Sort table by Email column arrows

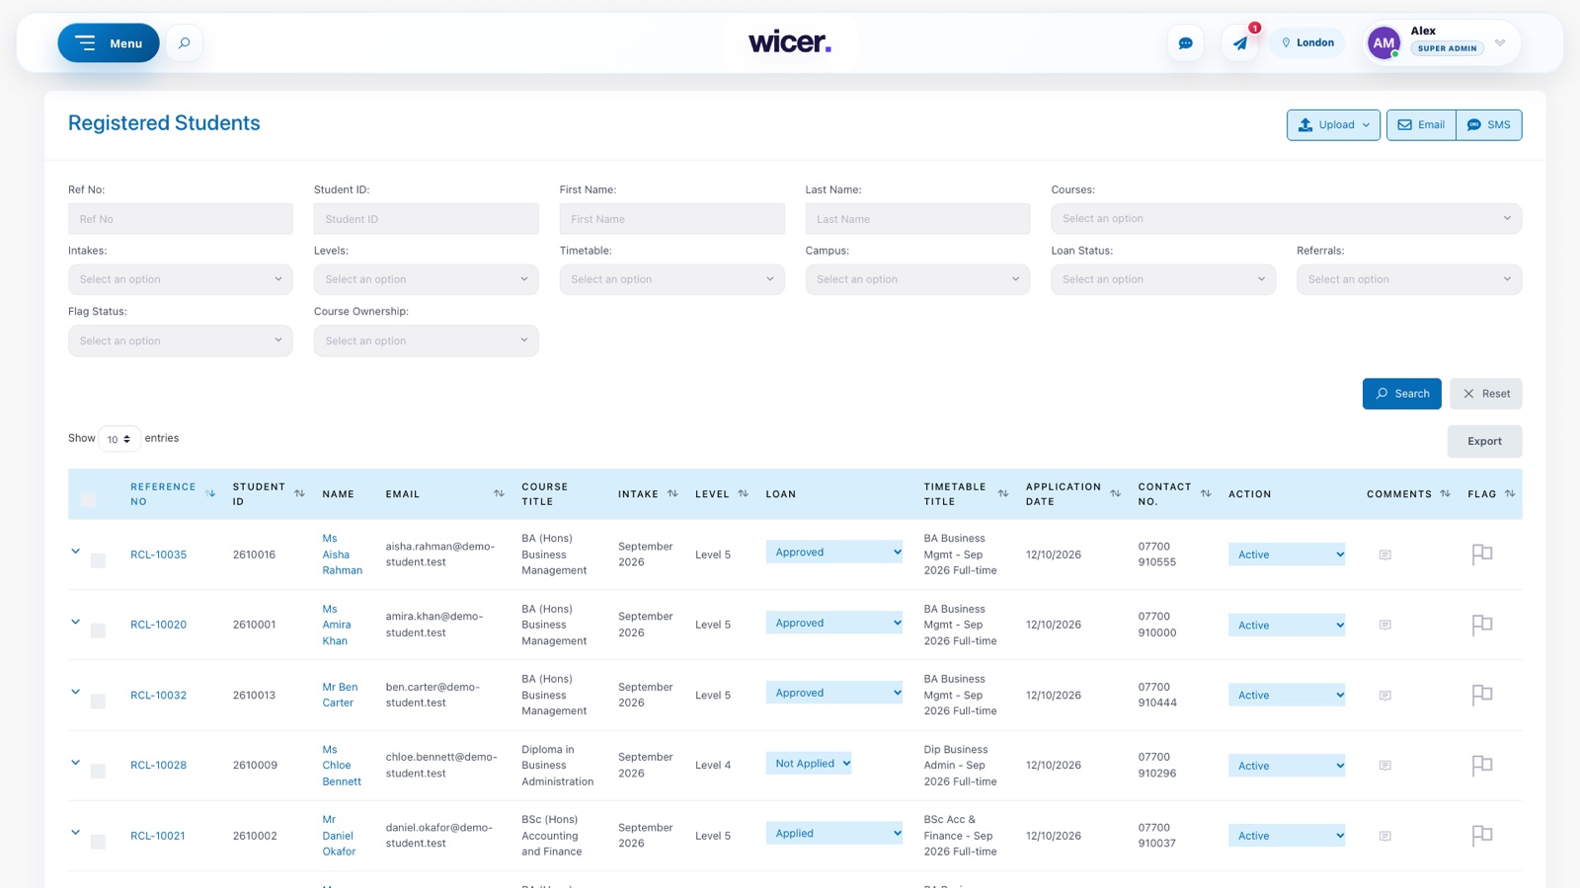[499, 493]
